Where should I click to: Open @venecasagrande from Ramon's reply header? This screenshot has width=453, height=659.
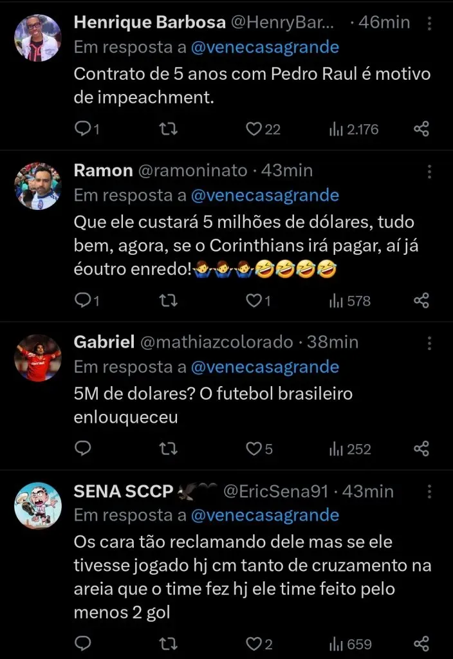pyautogui.click(x=266, y=195)
